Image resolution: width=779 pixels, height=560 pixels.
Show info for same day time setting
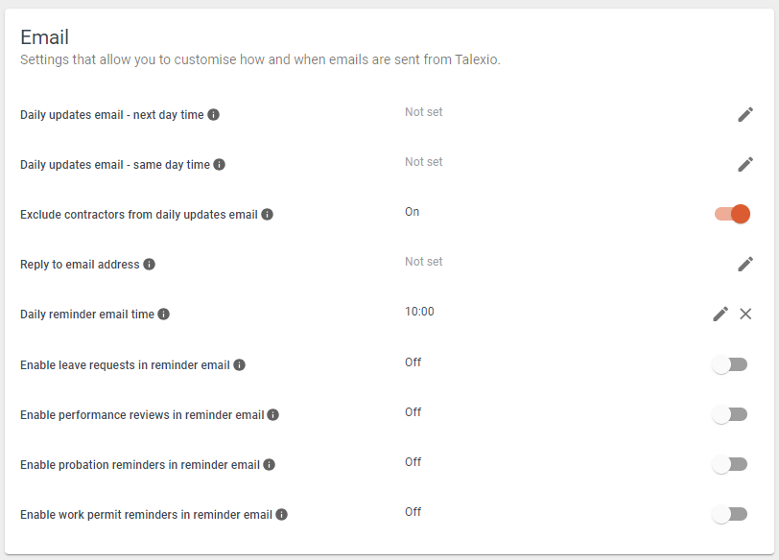(219, 164)
